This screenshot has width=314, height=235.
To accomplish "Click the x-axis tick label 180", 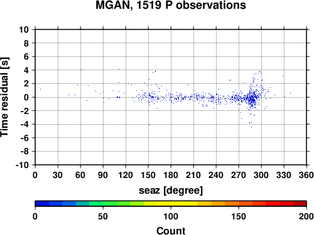I will click(171, 175).
